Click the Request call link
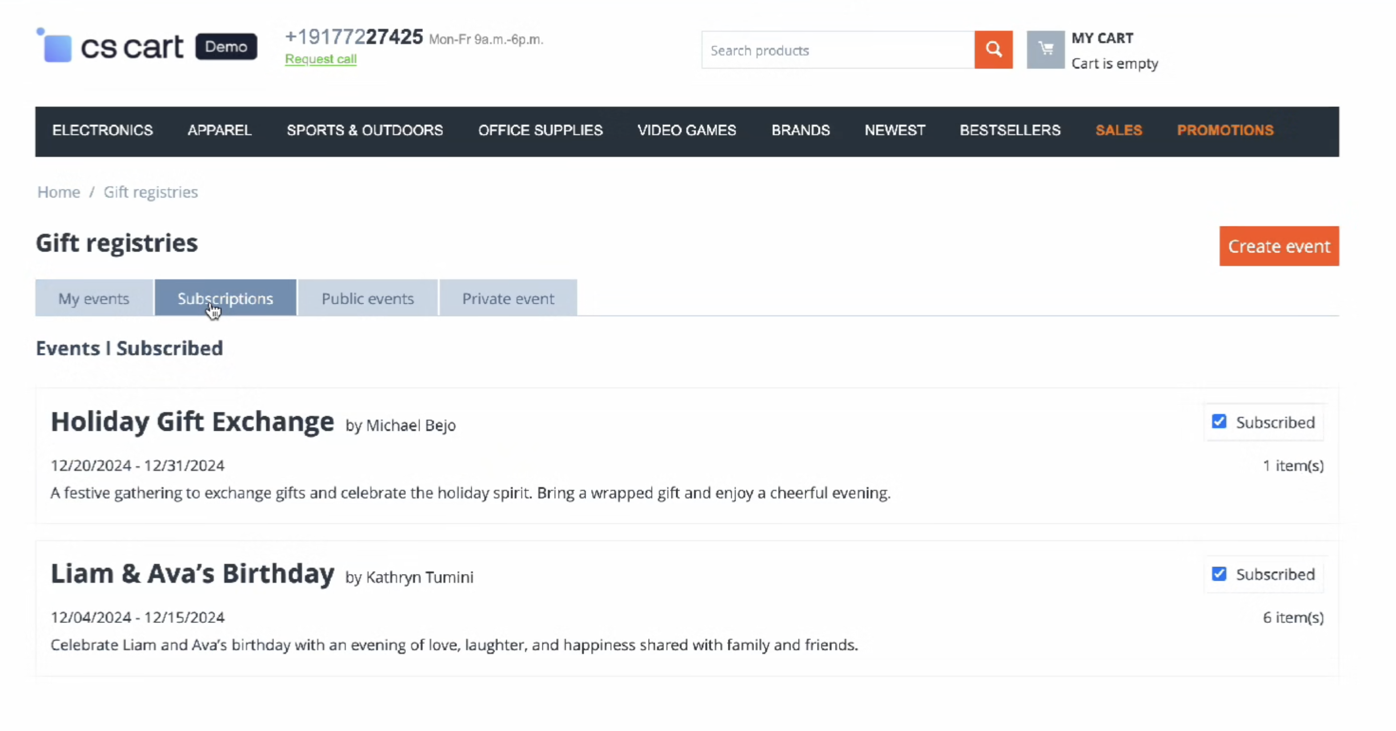 click(x=321, y=59)
